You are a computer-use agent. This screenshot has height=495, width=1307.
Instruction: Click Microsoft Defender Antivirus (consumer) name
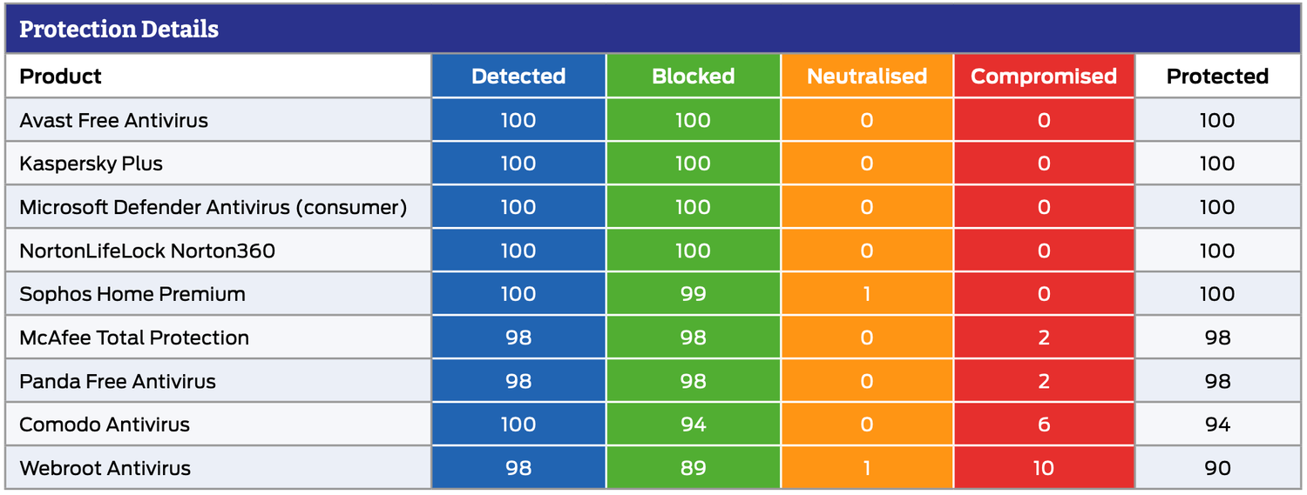coord(213,207)
